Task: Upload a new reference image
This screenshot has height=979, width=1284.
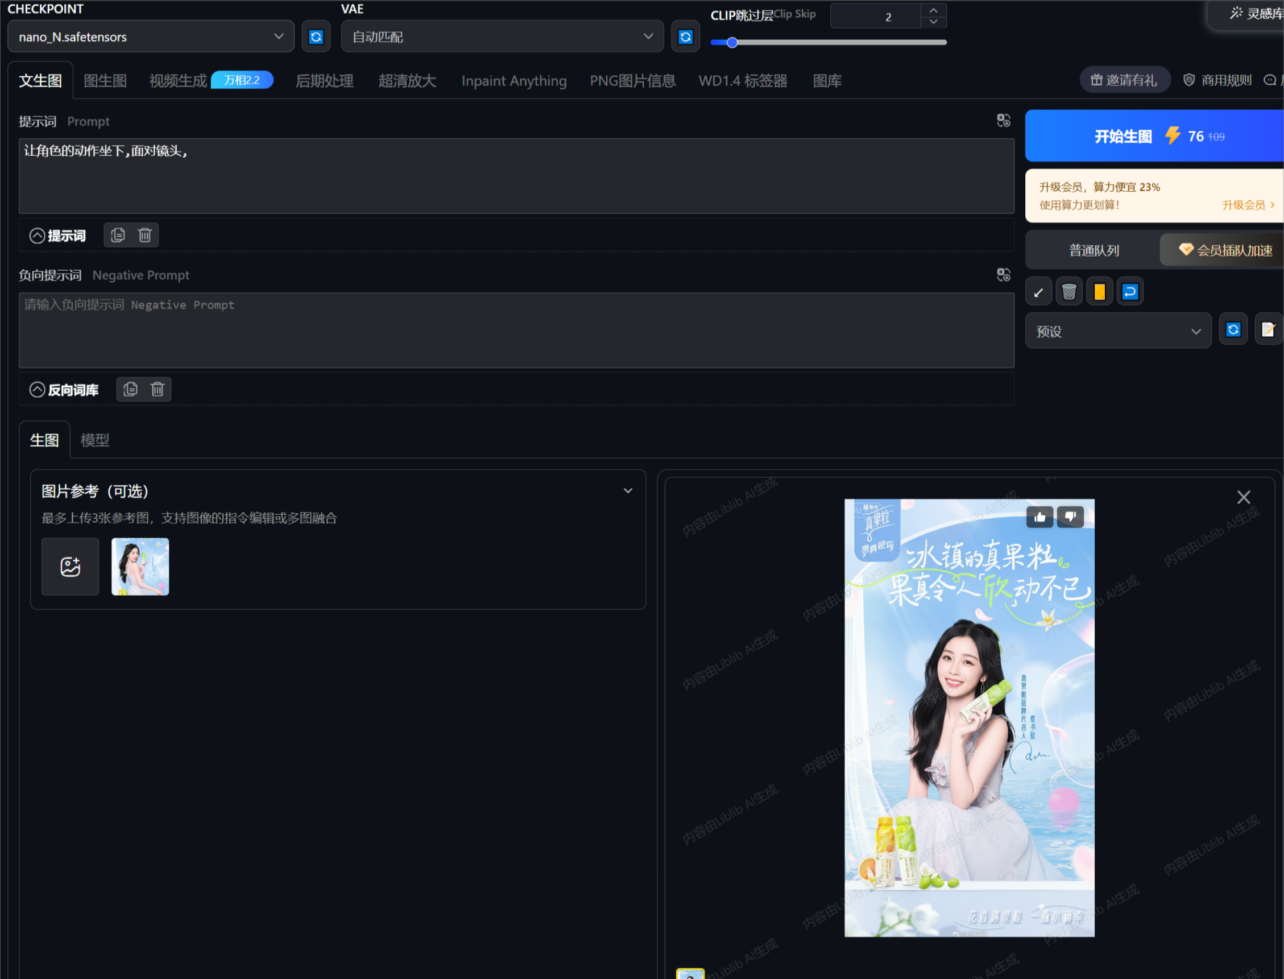Action: point(70,567)
